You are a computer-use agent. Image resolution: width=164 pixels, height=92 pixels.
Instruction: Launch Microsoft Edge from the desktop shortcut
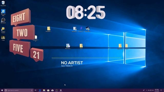coord(3,13)
